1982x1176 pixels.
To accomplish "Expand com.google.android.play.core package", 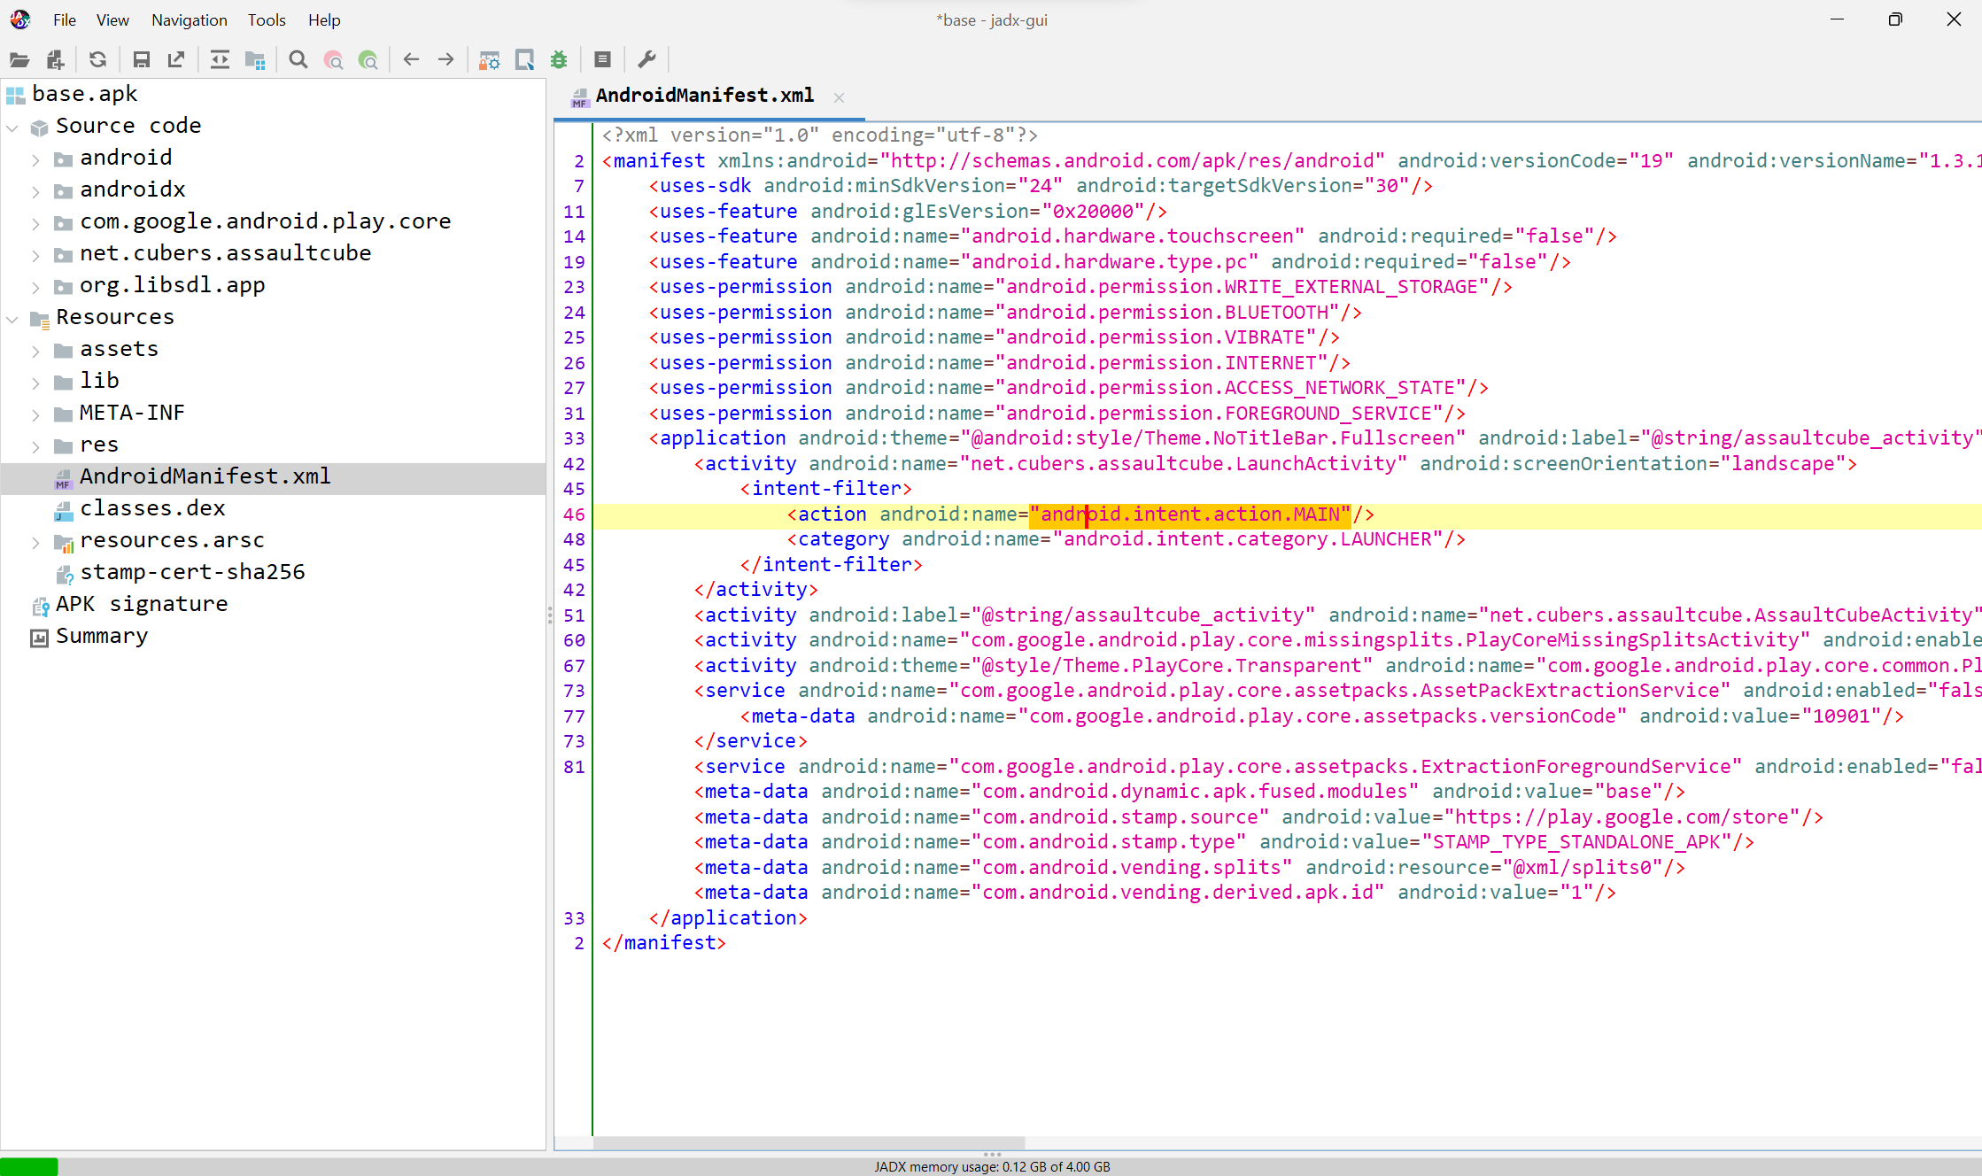I will (x=35, y=223).
